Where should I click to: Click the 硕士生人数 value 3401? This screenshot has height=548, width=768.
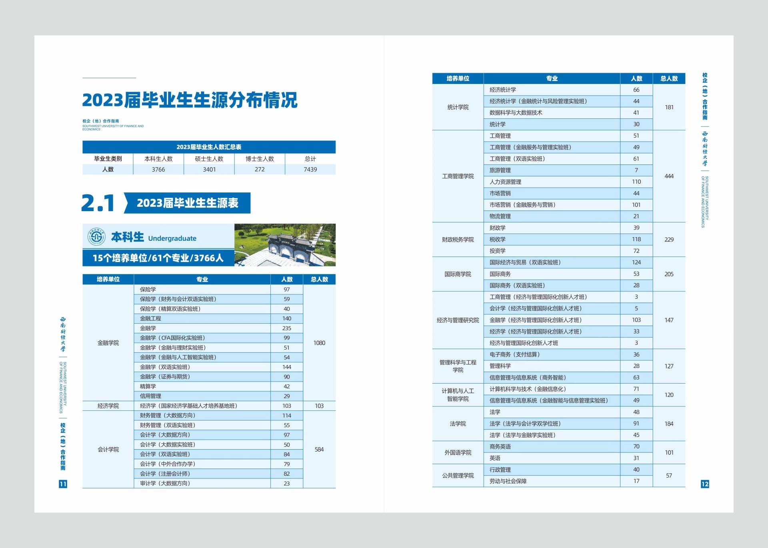(x=209, y=170)
